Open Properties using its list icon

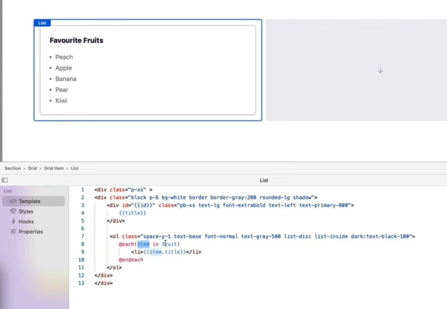click(14, 231)
